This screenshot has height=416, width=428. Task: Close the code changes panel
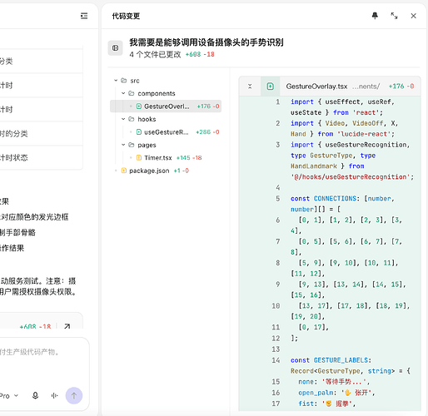tap(413, 16)
